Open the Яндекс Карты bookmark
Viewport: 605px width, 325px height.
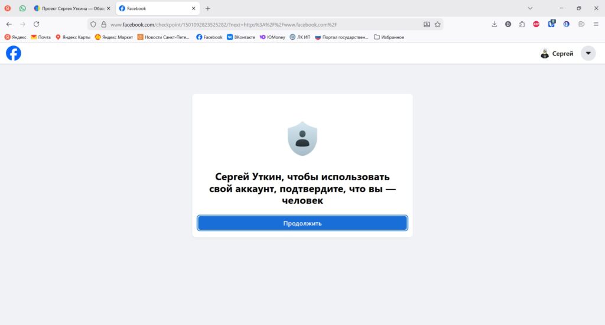[x=73, y=37]
